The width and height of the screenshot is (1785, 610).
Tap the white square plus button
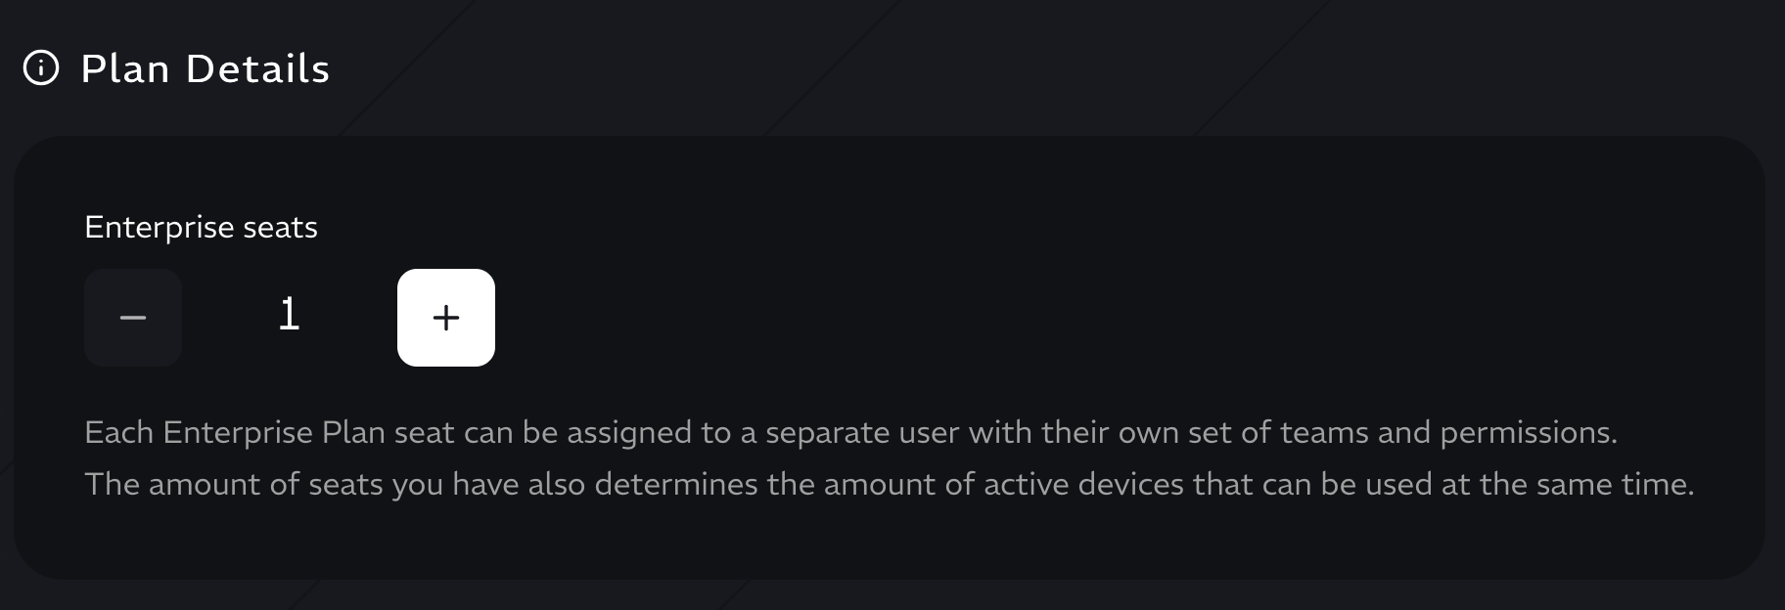pos(446,318)
